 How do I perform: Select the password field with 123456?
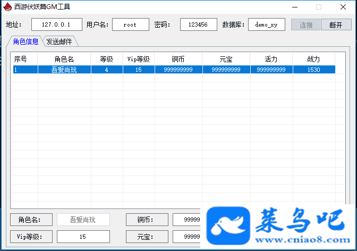198,24
